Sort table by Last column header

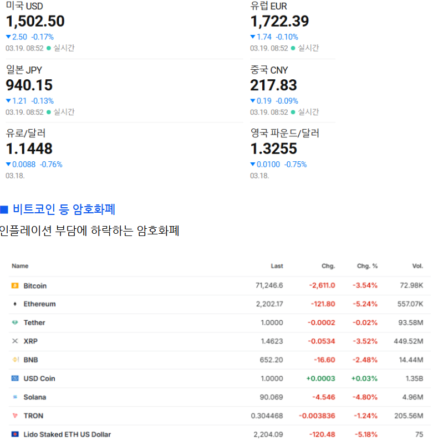(277, 266)
